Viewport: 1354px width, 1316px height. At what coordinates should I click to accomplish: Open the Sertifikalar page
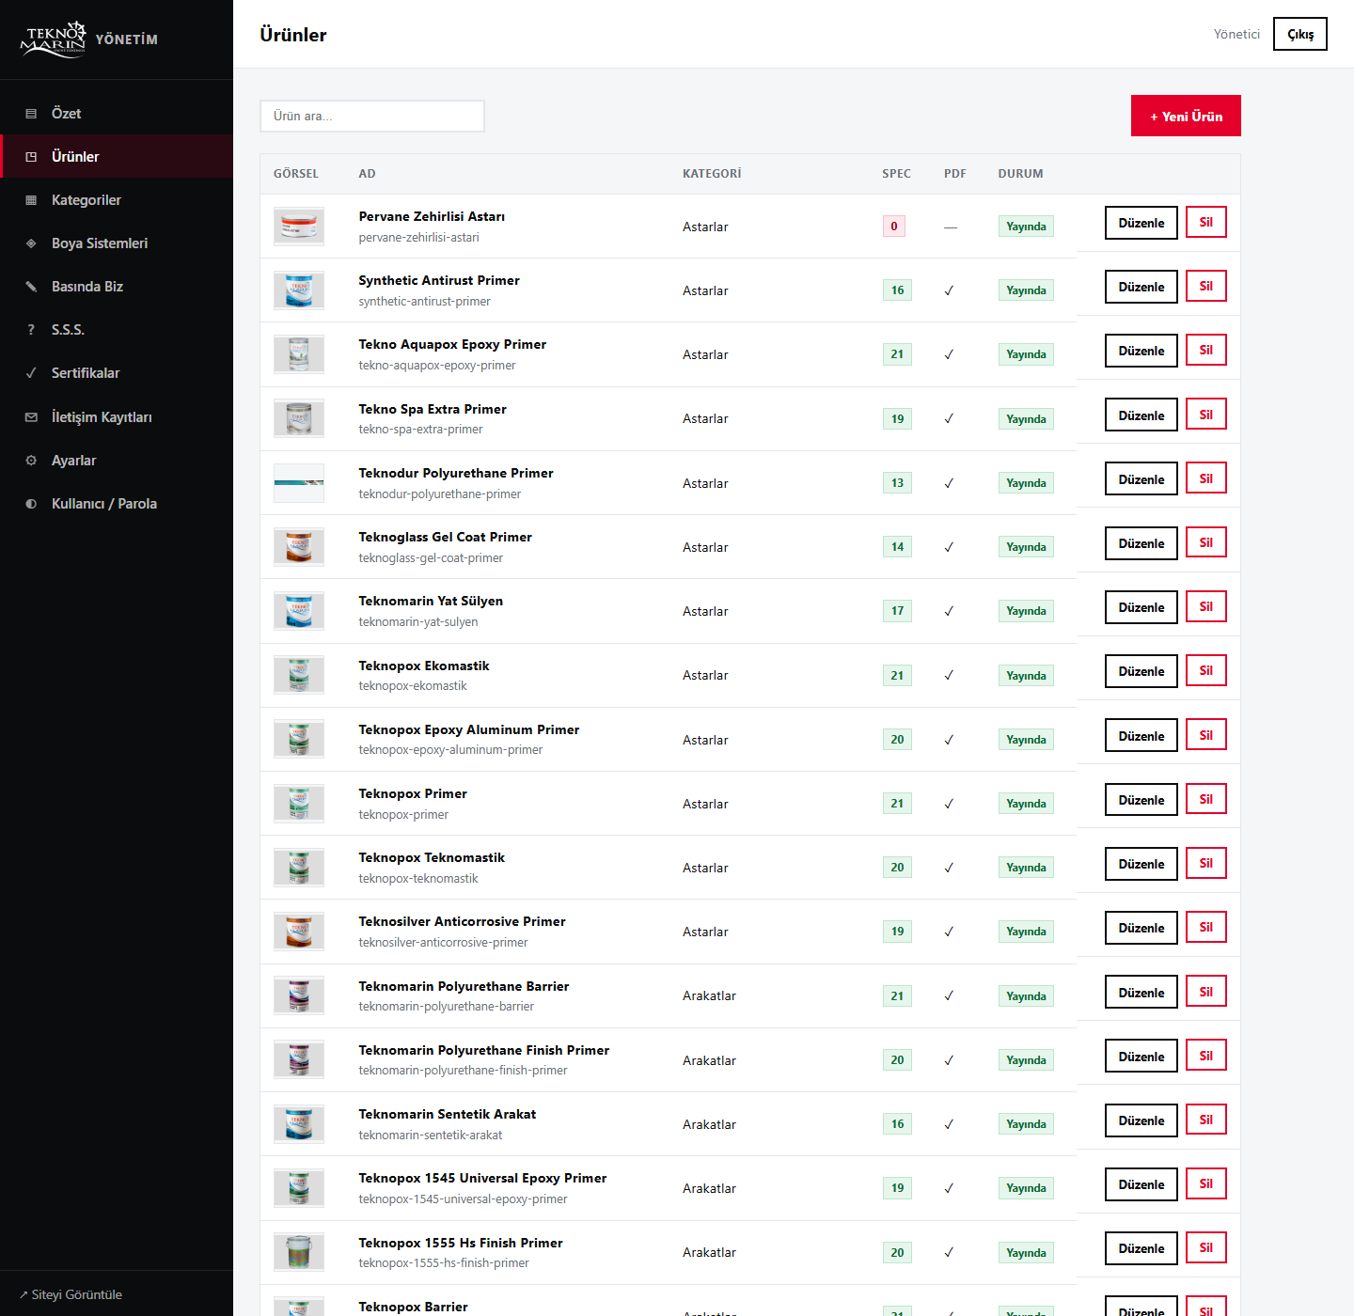point(117,373)
